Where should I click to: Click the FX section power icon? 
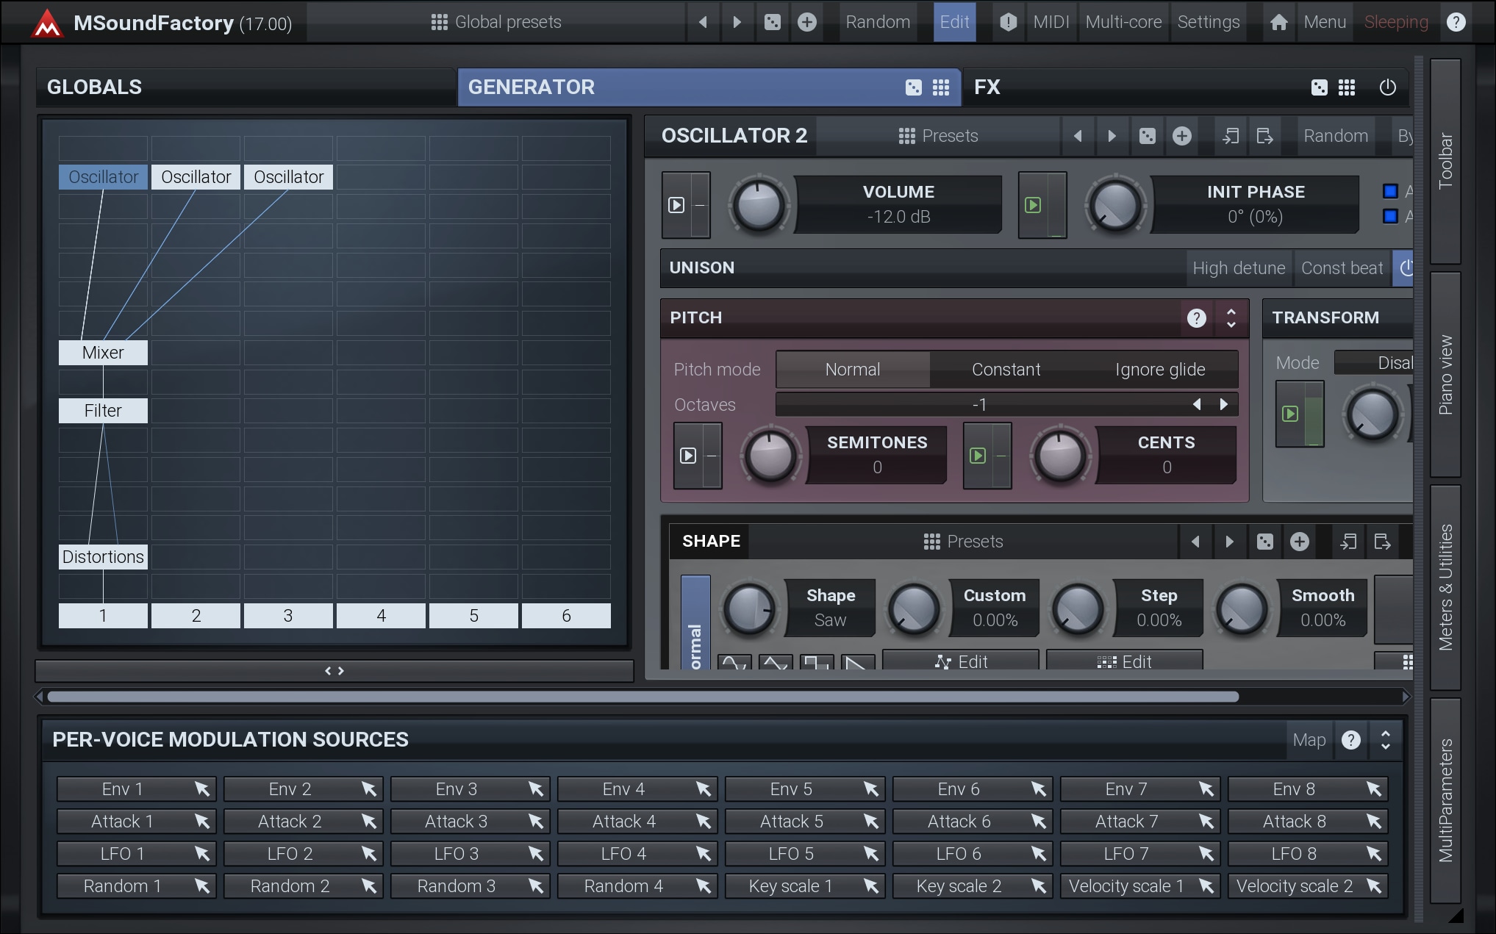point(1387,87)
